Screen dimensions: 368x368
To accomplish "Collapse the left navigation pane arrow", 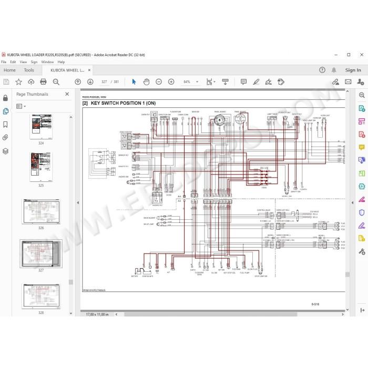I will pos(78,202).
